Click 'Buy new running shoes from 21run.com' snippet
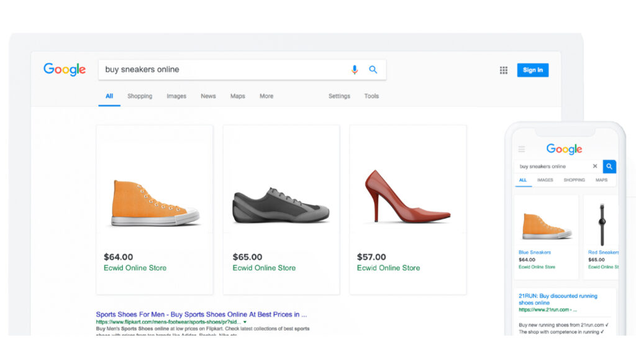This screenshot has height=358, width=636. point(563,324)
